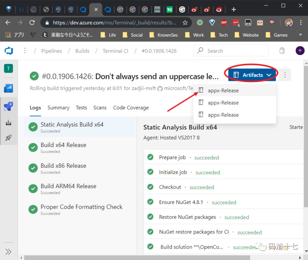
Task: Select third appx-Release artifact
Action: [235, 115]
